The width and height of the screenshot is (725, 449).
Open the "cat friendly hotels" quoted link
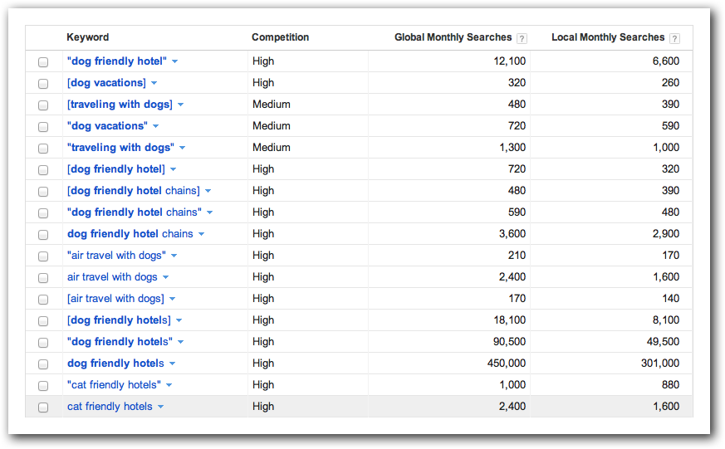[x=115, y=385]
